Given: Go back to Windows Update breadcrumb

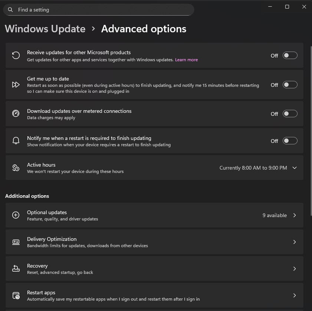Looking at the screenshot, I should pyautogui.click(x=45, y=29).
